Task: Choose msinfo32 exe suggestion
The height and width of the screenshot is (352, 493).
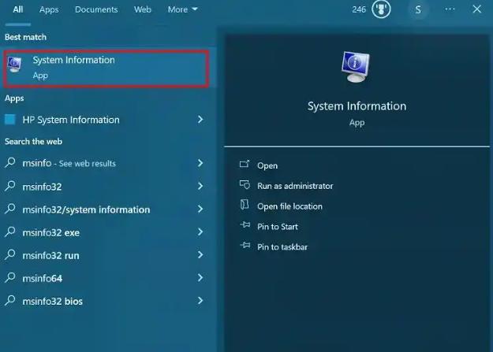Action: click(51, 232)
